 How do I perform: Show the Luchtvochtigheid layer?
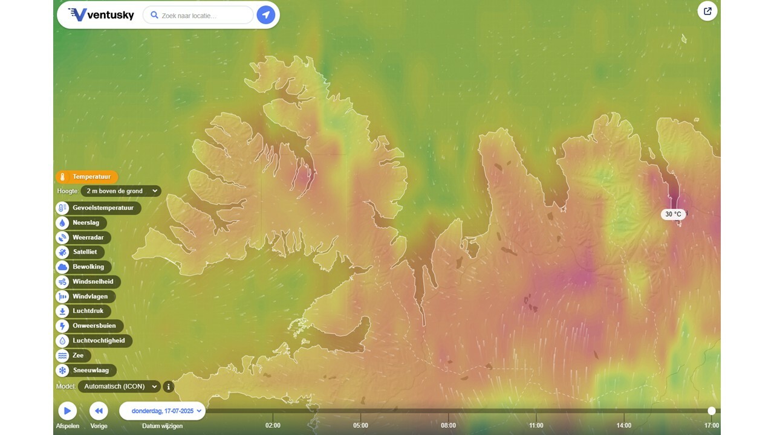(94, 341)
